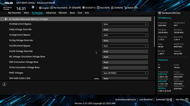This screenshot has height=106, width=190.
Task: Click the Hot Keys question mark icon
Action: pyautogui.click(x=187, y=100)
